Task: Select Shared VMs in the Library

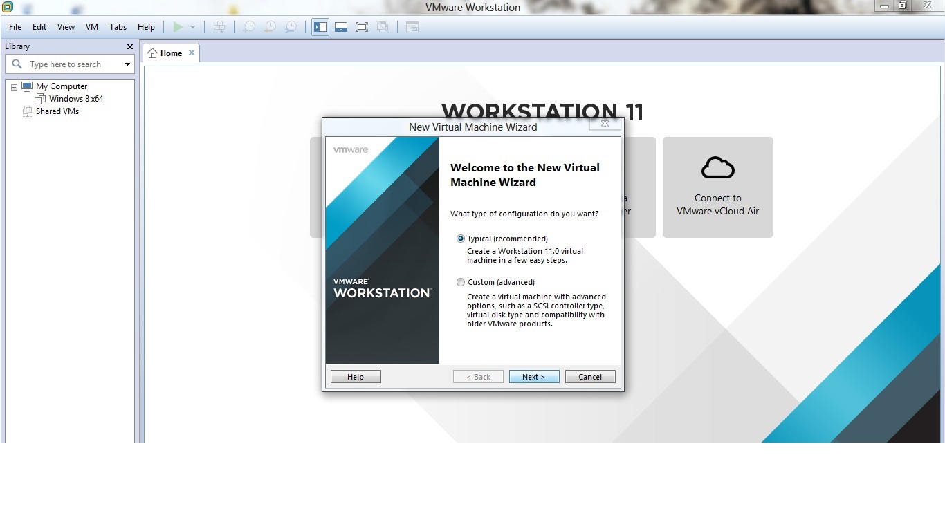Action: (57, 111)
